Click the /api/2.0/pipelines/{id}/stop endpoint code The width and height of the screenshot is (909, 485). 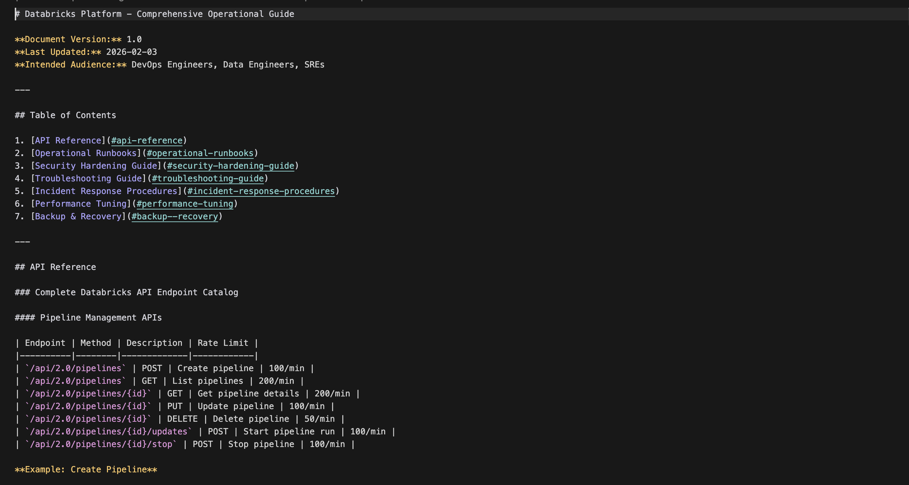[x=101, y=445]
